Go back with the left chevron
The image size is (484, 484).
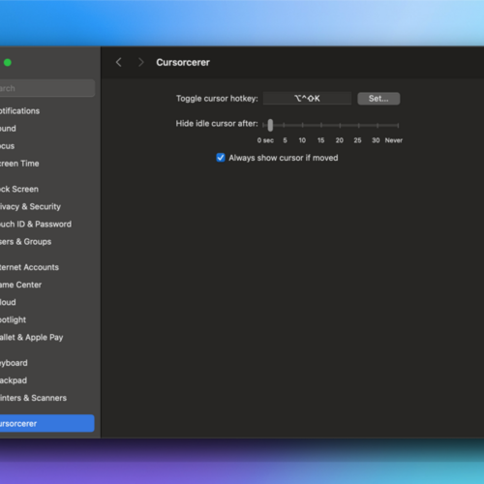click(119, 62)
